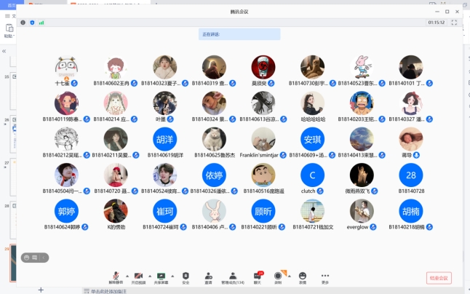
Task: Check the network signal strength indicator
Action: 41,23
